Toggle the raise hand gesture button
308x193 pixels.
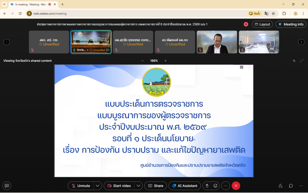207,186
